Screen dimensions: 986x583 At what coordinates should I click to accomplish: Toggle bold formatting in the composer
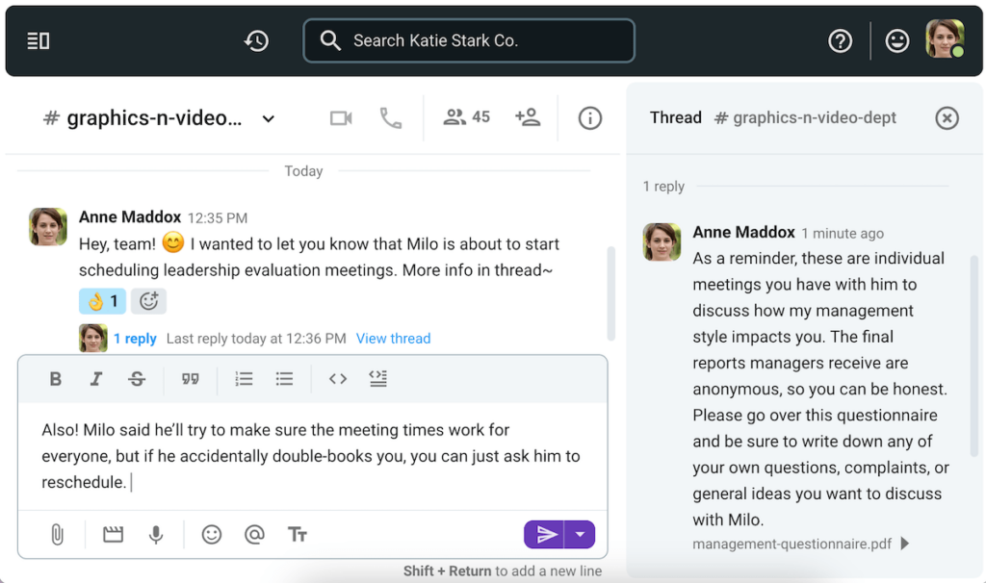pyautogui.click(x=55, y=378)
